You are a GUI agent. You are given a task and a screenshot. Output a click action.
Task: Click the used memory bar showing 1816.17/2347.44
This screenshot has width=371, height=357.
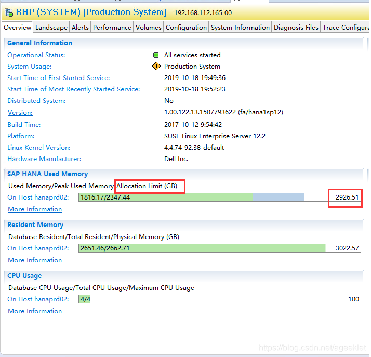(x=220, y=197)
